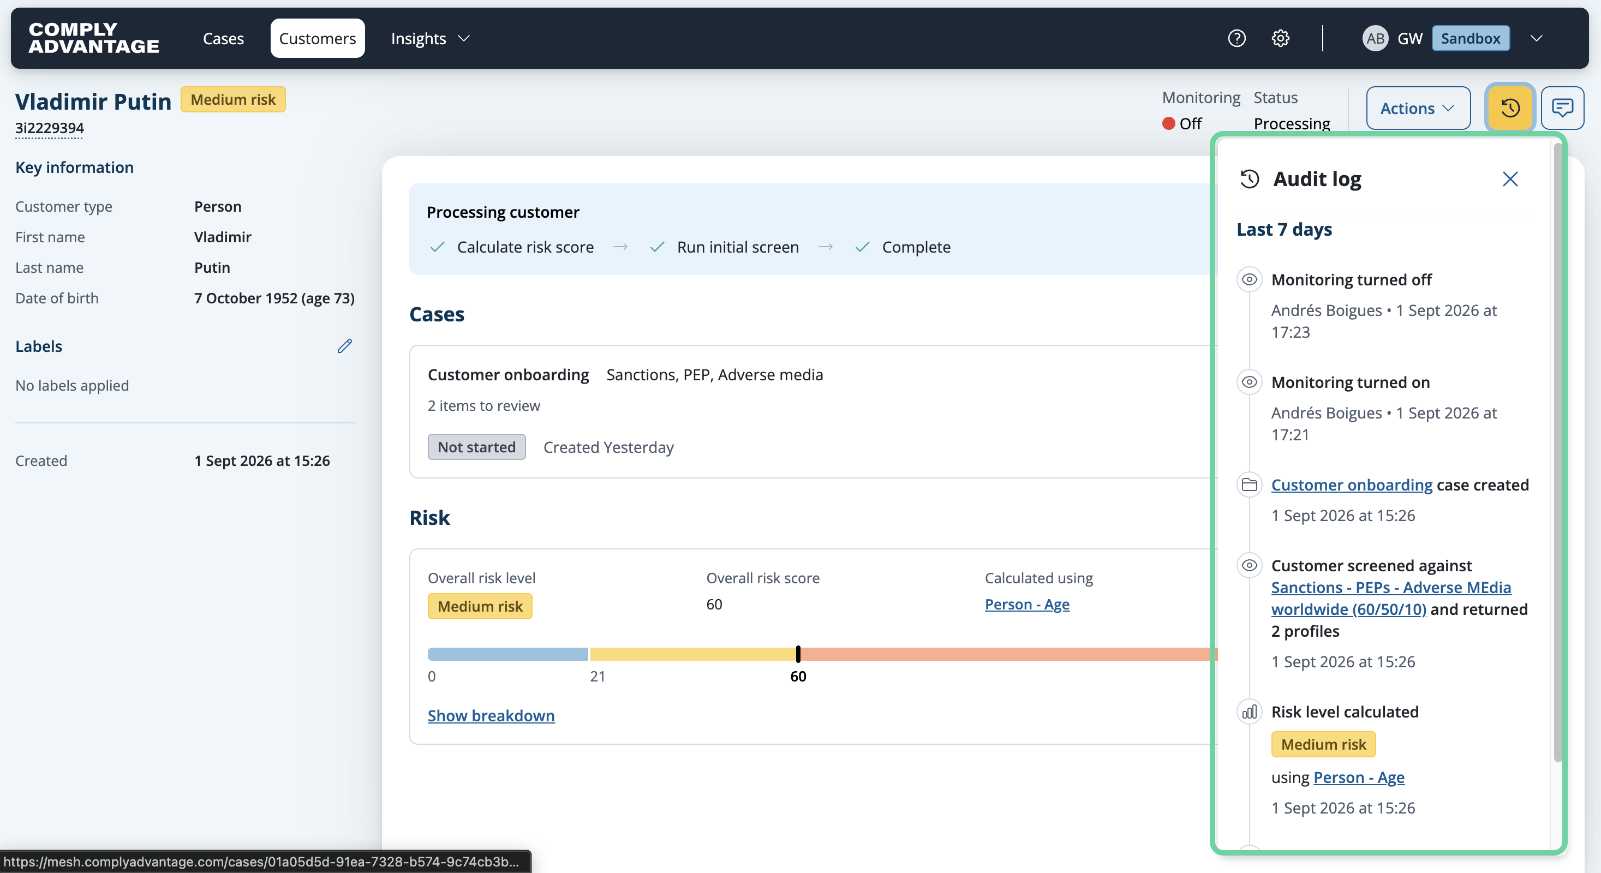
Task: Click Processing status value
Action: [1292, 124]
